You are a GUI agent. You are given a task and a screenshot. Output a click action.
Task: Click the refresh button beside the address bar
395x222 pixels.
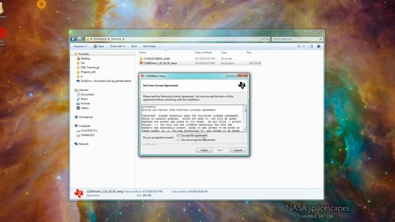point(267,39)
